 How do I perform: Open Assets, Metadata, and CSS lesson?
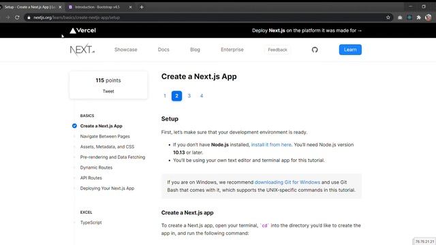[x=107, y=147]
